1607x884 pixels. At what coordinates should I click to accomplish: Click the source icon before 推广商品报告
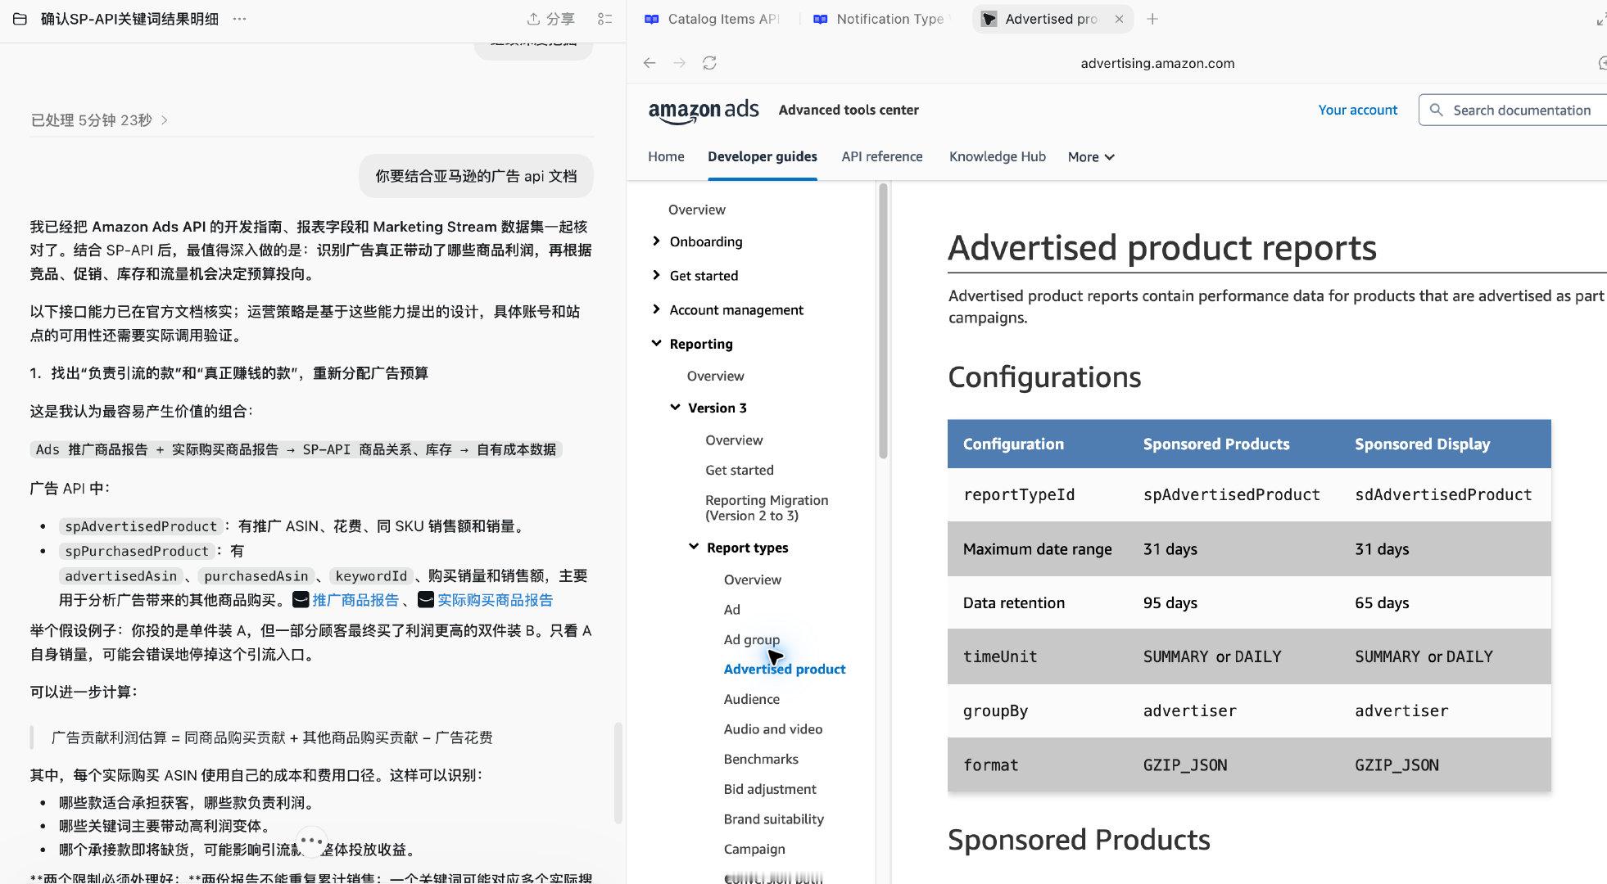click(x=301, y=600)
